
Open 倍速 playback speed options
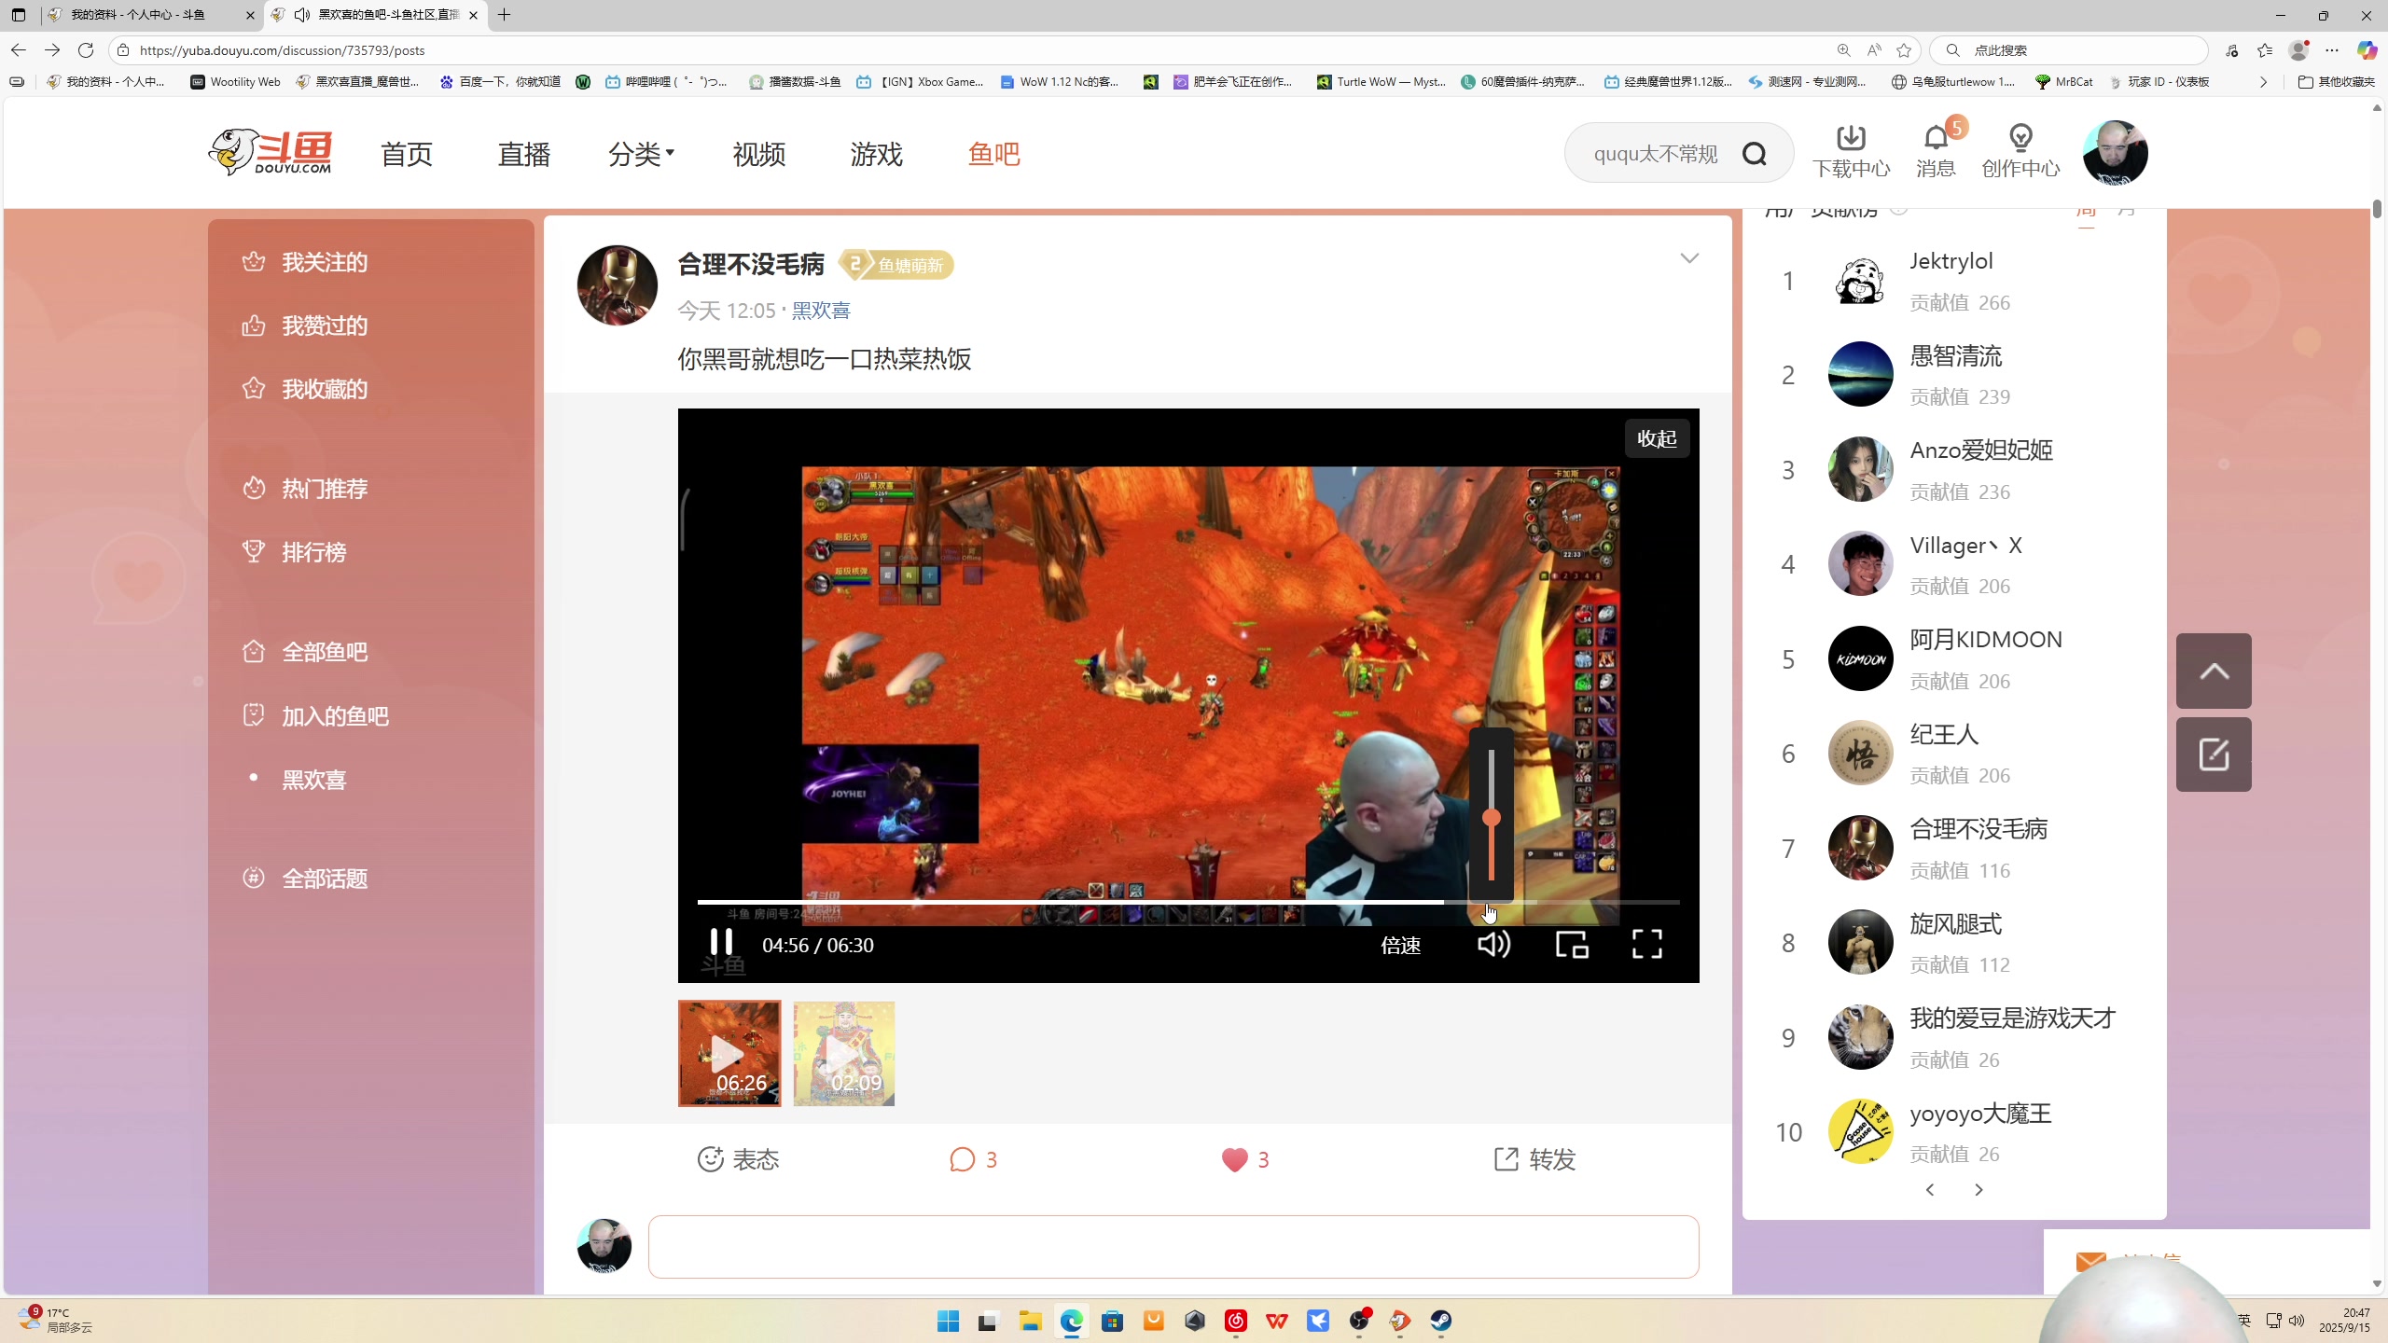1401,945
